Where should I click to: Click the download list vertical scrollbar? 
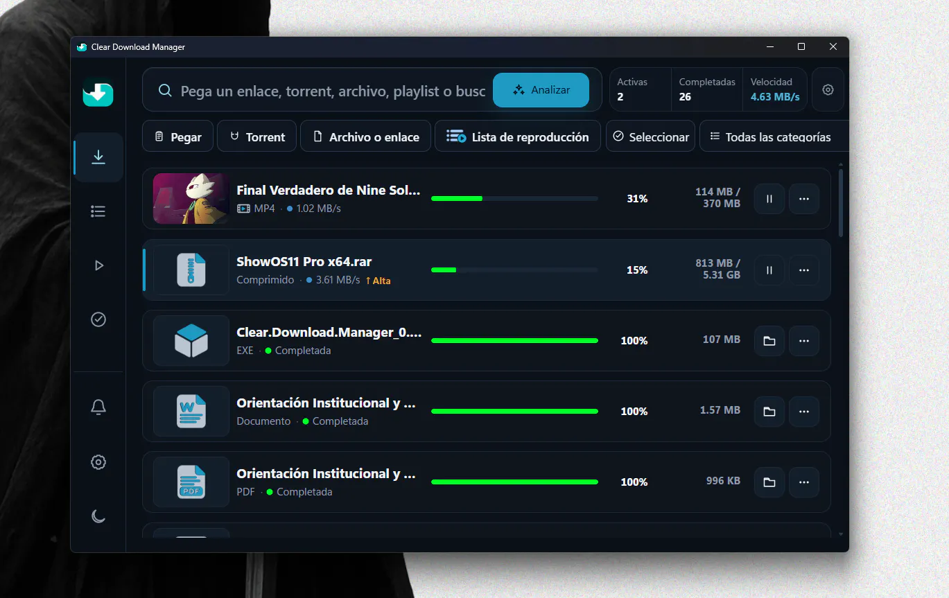841,202
